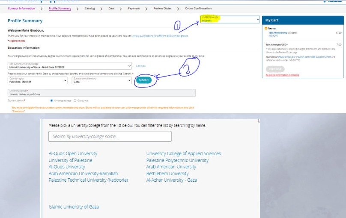This screenshot has height=218, width=346.
Task: Go to the Payment step
Action: click(134, 9)
